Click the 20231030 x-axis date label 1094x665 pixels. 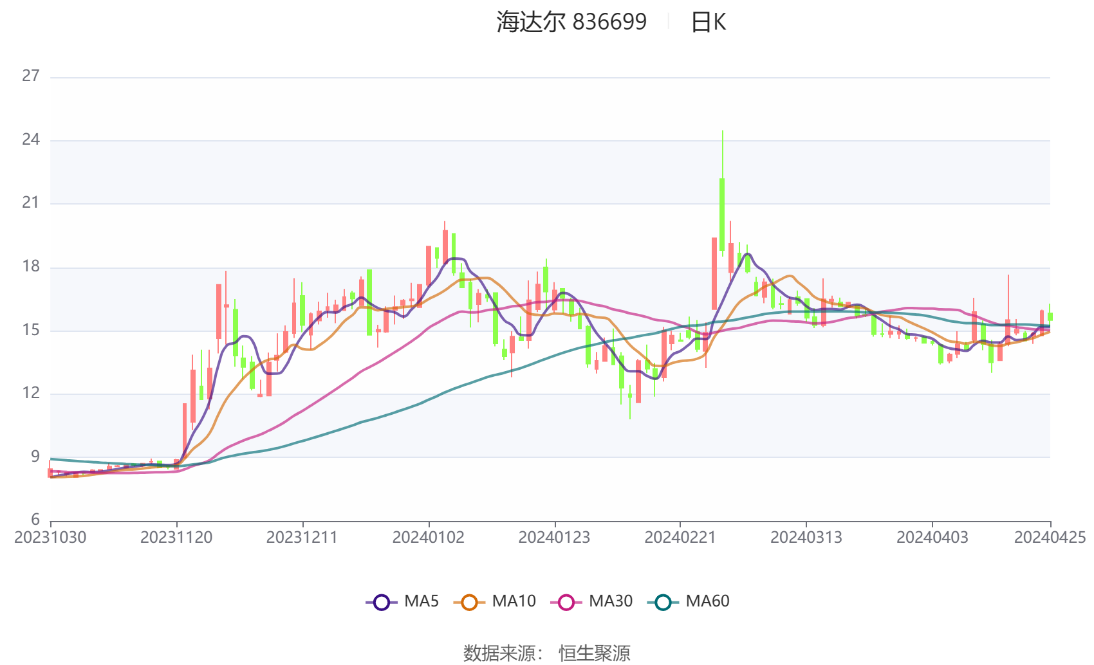(50, 538)
